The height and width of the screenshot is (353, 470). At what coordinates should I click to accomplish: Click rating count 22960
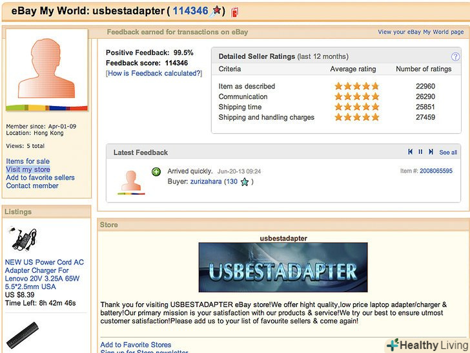click(x=425, y=87)
